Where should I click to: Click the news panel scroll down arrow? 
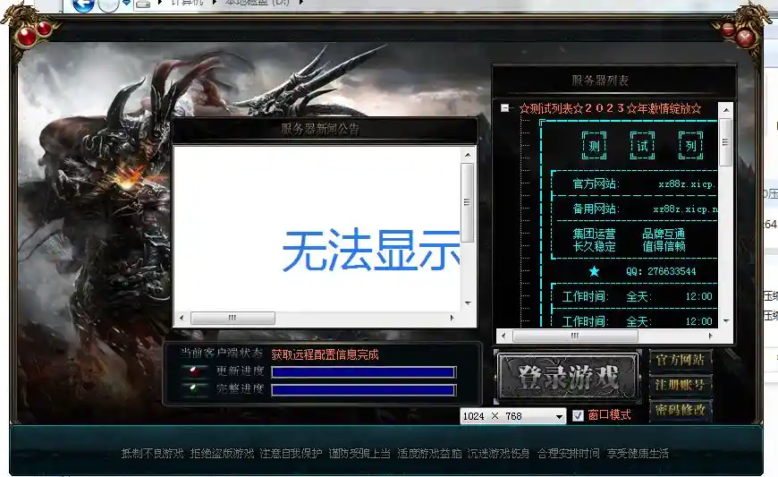coord(468,302)
